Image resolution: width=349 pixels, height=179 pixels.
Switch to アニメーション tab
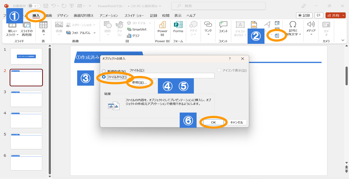[109, 16]
